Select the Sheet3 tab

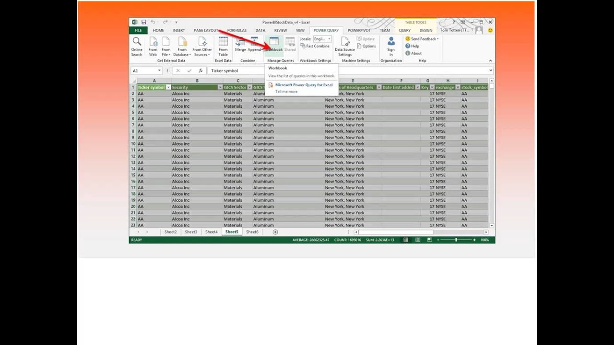[x=191, y=232]
